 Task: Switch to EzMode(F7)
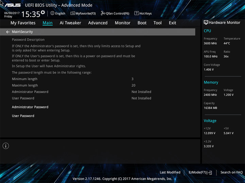click(x=200, y=172)
